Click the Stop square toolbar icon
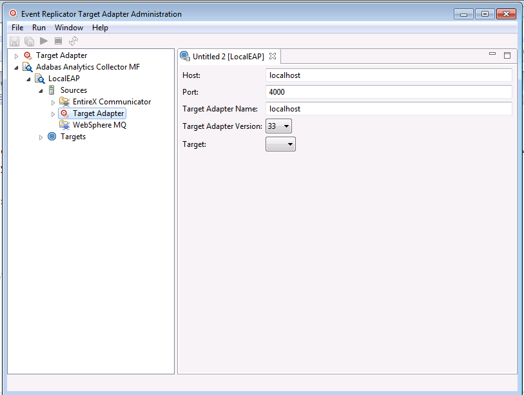The image size is (524, 395). pyautogui.click(x=58, y=41)
